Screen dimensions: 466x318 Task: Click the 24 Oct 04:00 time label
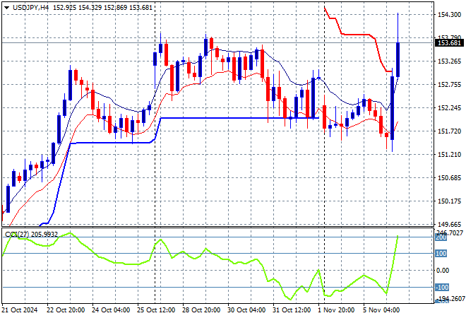pos(111,310)
